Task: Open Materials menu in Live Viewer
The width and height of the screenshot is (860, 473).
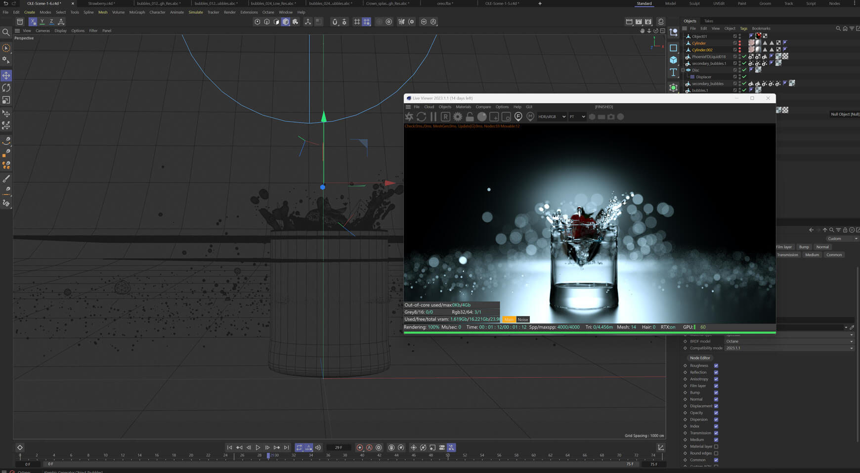Action: click(x=463, y=107)
